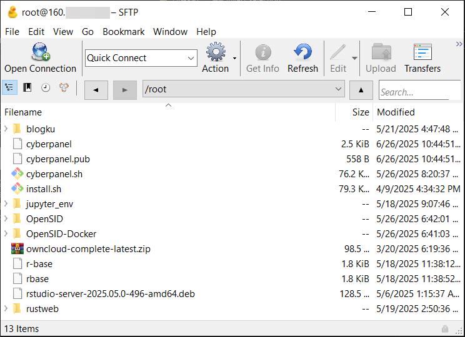Select the OpenSID-Docker folder icon
The height and width of the screenshot is (337, 465).
[x=17, y=233]
